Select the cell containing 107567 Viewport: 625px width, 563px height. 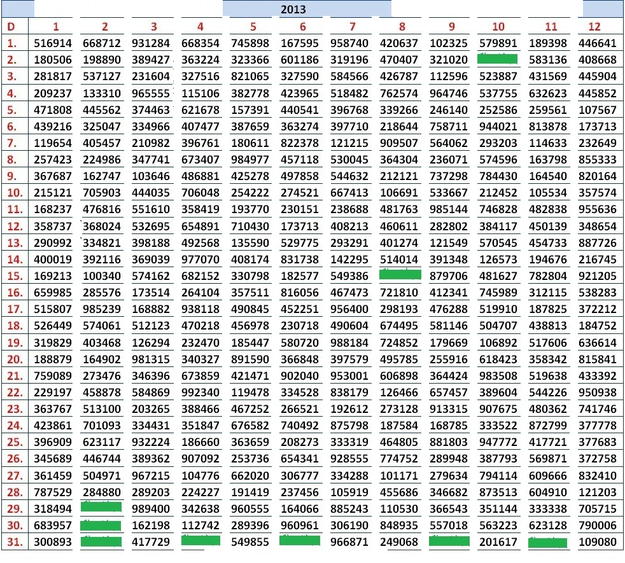(598, 109)
